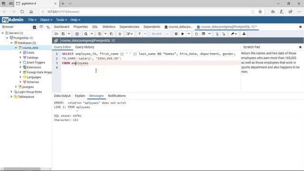Expand the Casts tree node

[x=20, y=53]
